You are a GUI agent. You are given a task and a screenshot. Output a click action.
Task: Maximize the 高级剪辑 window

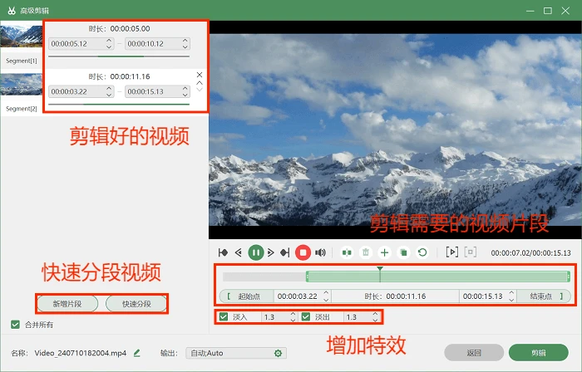548,11
